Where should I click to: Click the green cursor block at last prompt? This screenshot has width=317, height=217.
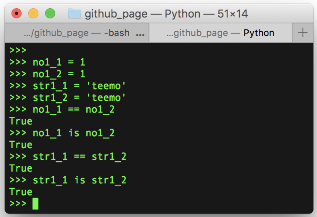(x=35, y=204)
